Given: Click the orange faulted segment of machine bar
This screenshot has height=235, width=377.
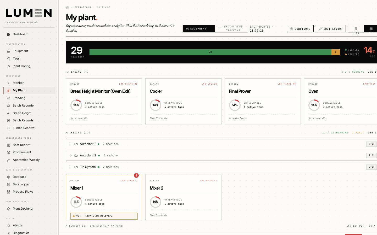Looking at the screenshot, I should point(336,52).
